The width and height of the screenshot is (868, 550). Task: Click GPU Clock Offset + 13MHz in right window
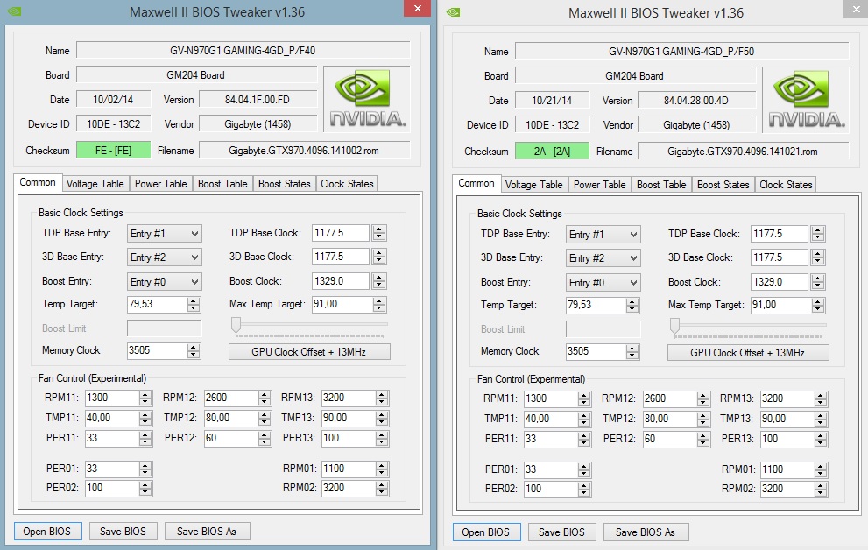click(x=748, y=353)
